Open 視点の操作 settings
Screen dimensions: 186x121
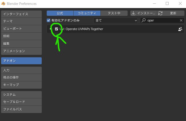[21, 77]
